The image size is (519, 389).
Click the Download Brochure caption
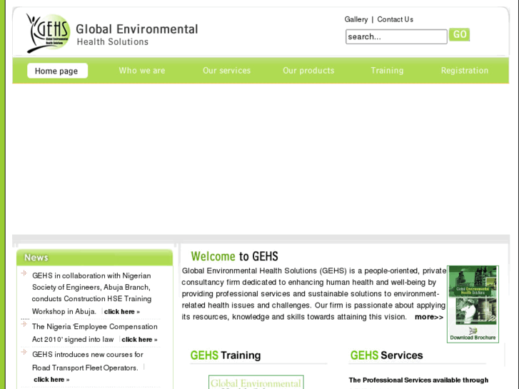click(x=473, y=338)
